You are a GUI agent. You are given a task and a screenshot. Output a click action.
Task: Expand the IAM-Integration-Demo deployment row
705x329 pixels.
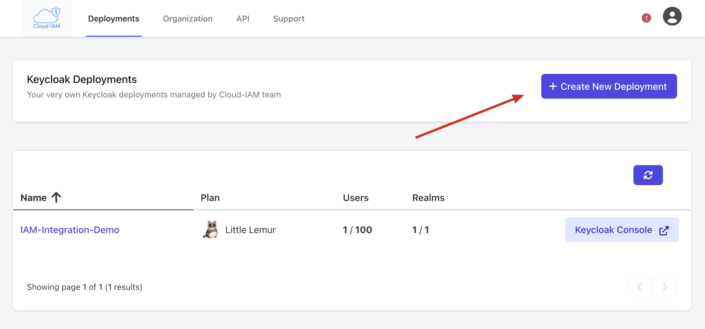click(x=70, y=230)
